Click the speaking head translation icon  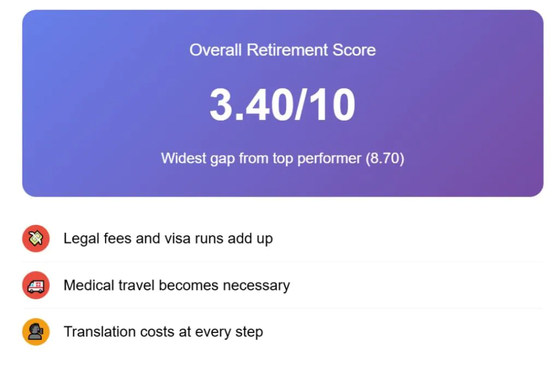(36, 331)
